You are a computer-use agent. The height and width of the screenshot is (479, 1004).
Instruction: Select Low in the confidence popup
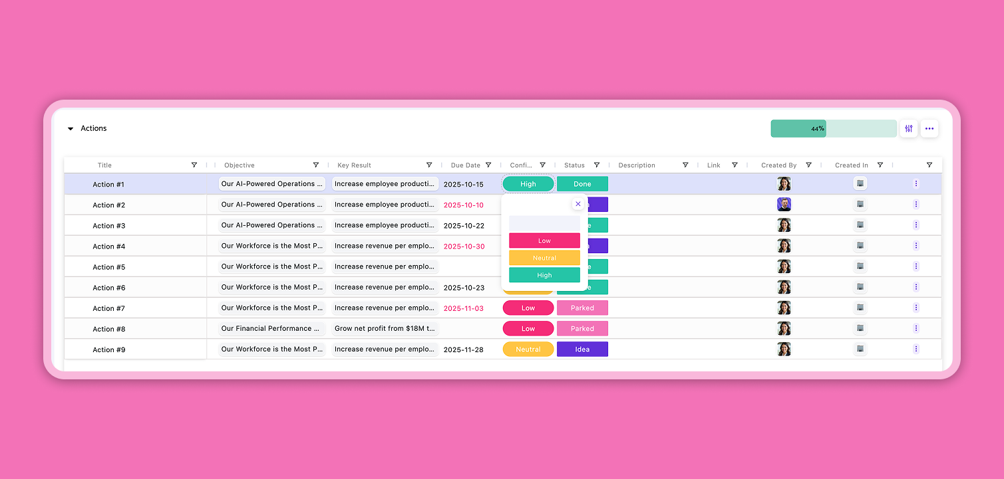544,240
